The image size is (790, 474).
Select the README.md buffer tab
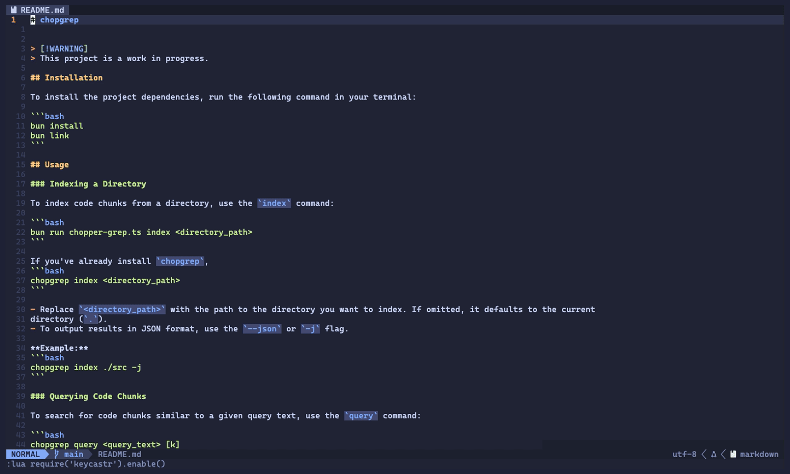click(37, 10)
